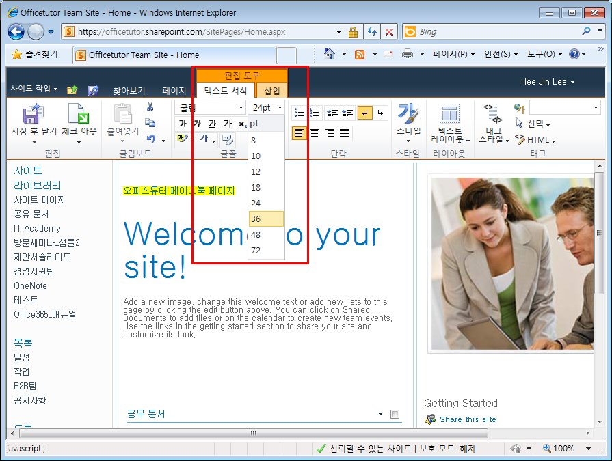The width and height of the screenshot is (612, 461).
Task: Open the 페이지 ribbon tab
Action: coord(174,90)
